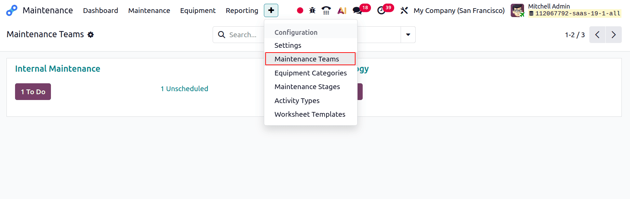630x199 pixels.
Task: Open the Maintenance top menu item
Action: pos(149,11)
